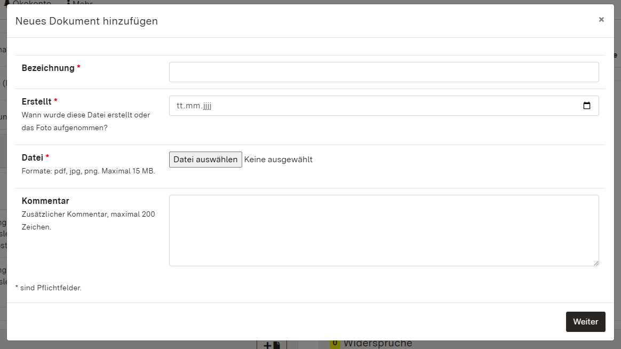The width and height of the screenshot is (621, 349).
Task: Click the Ökokonto tree icon in top bar
Action: tap(7, 3)
